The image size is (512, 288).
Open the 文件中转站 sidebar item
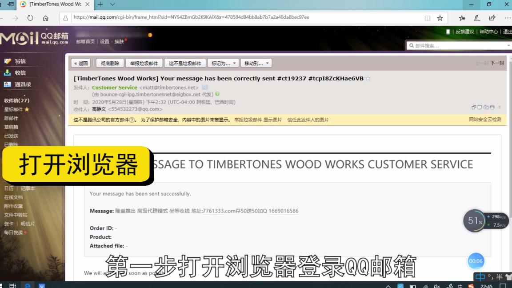[16, 215]
